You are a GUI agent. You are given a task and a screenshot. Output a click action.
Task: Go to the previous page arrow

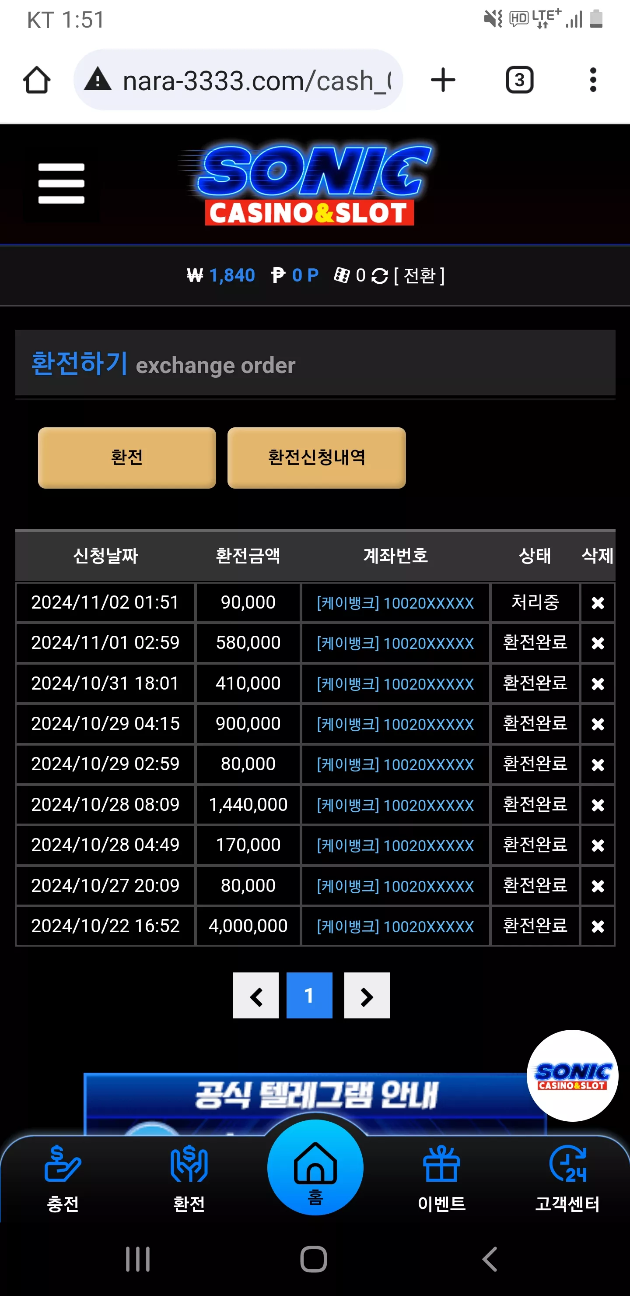point(255,995)
